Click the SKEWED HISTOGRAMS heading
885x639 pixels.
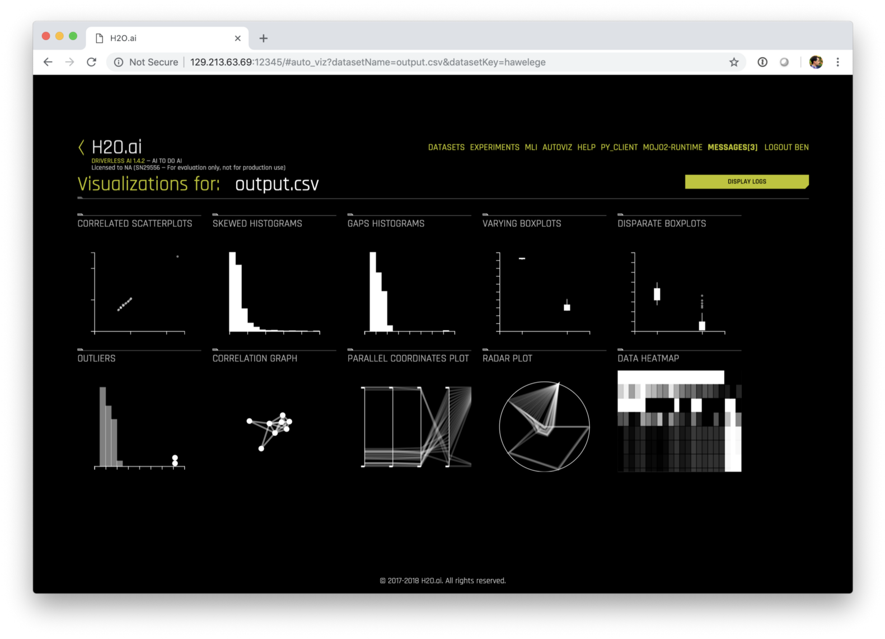pyautogui.click(x=257, y=223)
